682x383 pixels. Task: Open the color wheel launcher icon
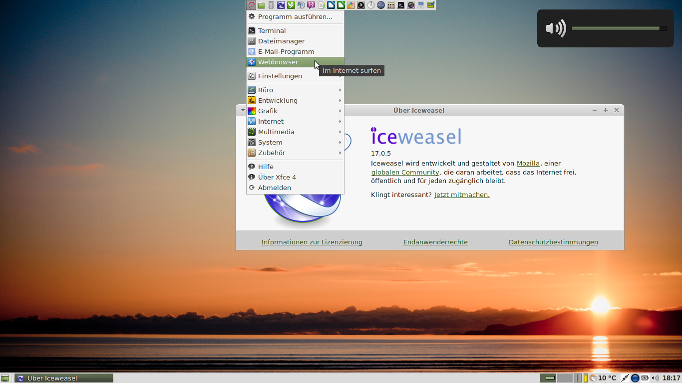click(411, 5)
